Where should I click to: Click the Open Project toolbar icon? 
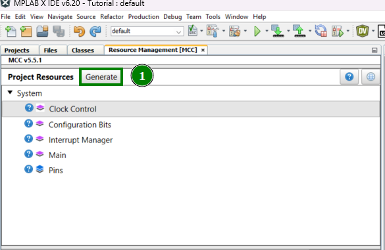point(42,31)
